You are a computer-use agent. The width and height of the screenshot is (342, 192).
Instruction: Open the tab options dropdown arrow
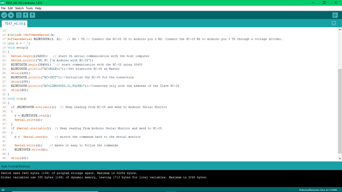pyautogui.click(x=334, y=23)
